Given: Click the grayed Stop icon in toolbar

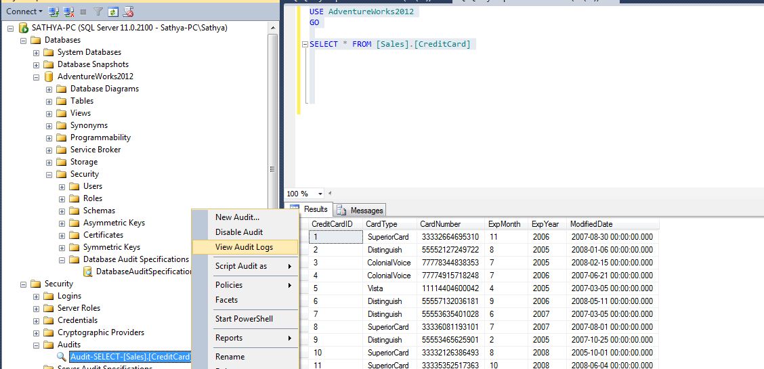Looking at the screenshot, I should tap(83, 12).
